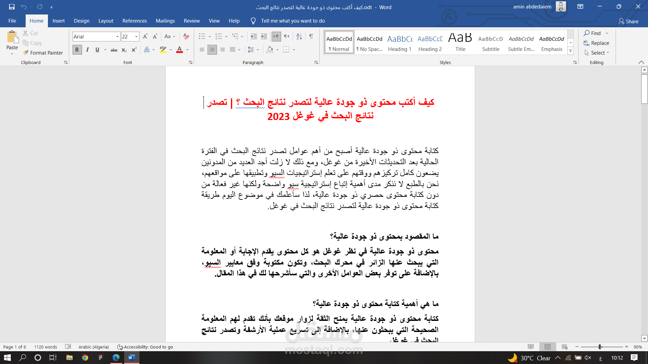
Task: Open the line spacing options dropdown
Action: coord(257,50)
